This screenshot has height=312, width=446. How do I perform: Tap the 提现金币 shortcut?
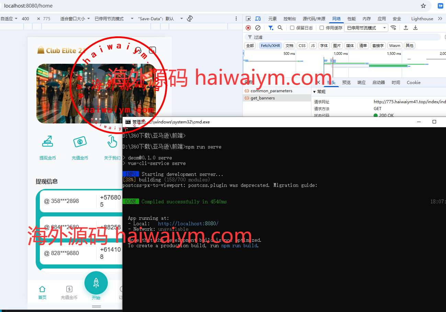point(47,148)
